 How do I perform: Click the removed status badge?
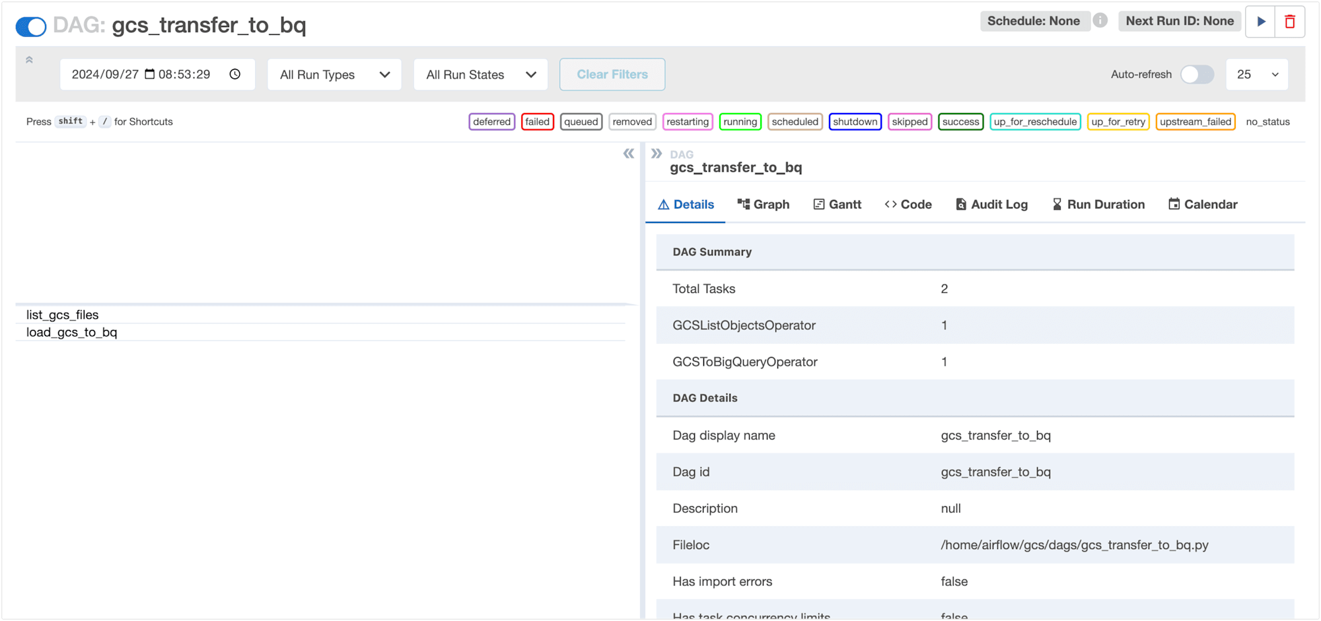pos(632,121)
